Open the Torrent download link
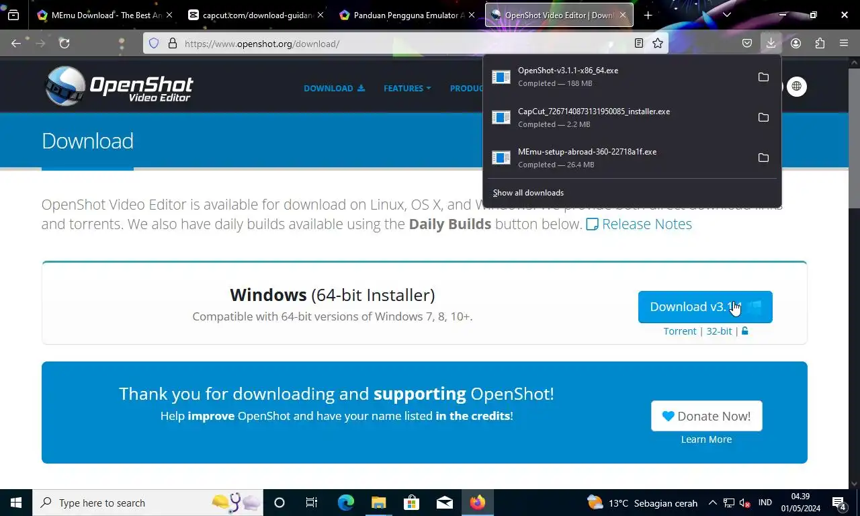 pos(680,331)
